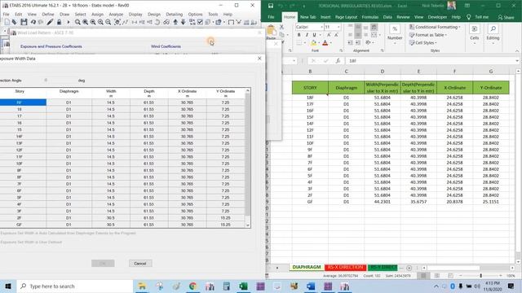Click the Underline icon in Excel ribbon
Viewport: 522px width, 293px height.
point(314,35)
